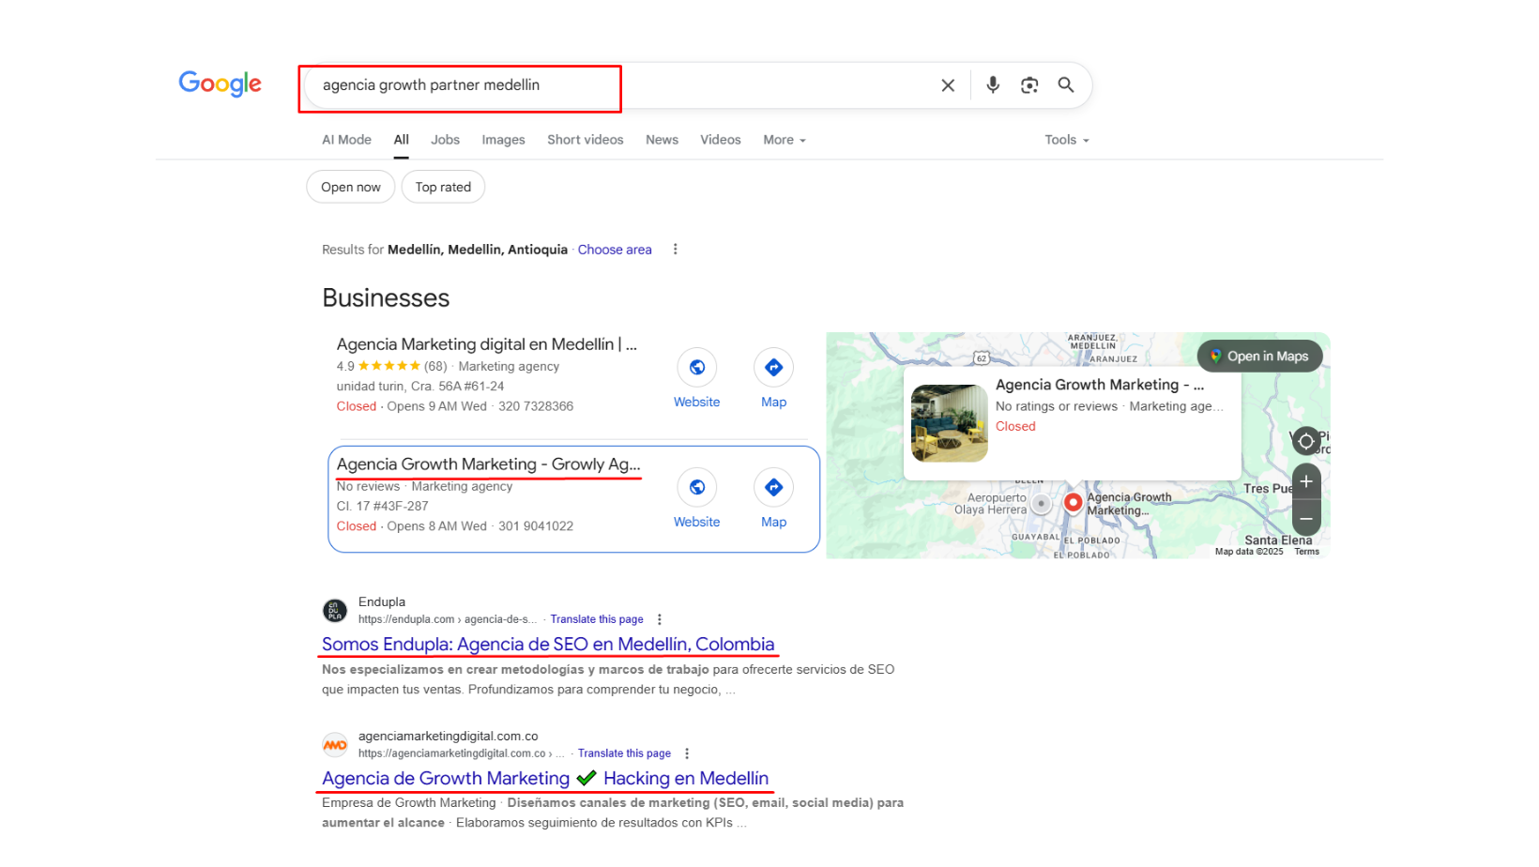Switch to Images tab
The height and width of the screenshot is (867, 1539).
[503, 140]
